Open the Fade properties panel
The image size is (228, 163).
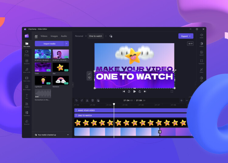point(201,79)
